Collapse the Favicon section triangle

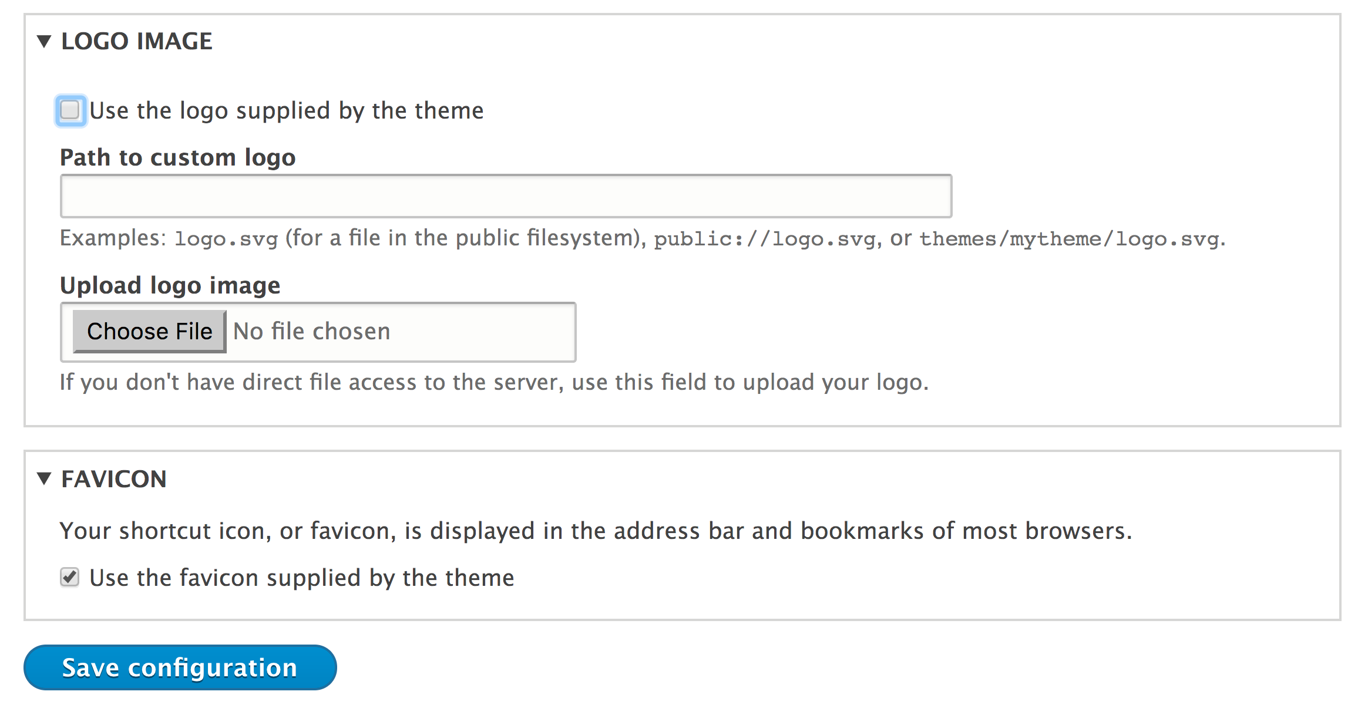point(44,478)
